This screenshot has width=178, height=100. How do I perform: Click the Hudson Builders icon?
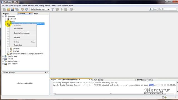tap(6, 61)
